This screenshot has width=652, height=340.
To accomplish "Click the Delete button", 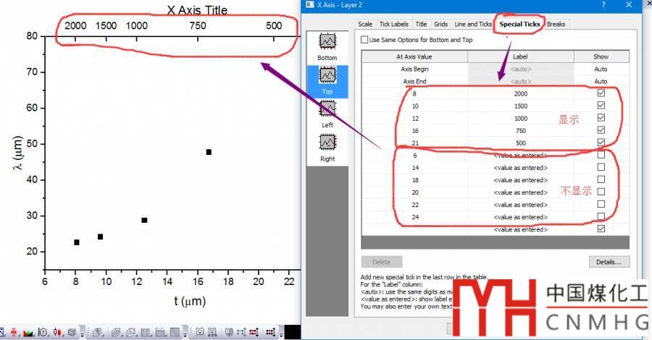I will pyautogui.click(x=382, y=262).
